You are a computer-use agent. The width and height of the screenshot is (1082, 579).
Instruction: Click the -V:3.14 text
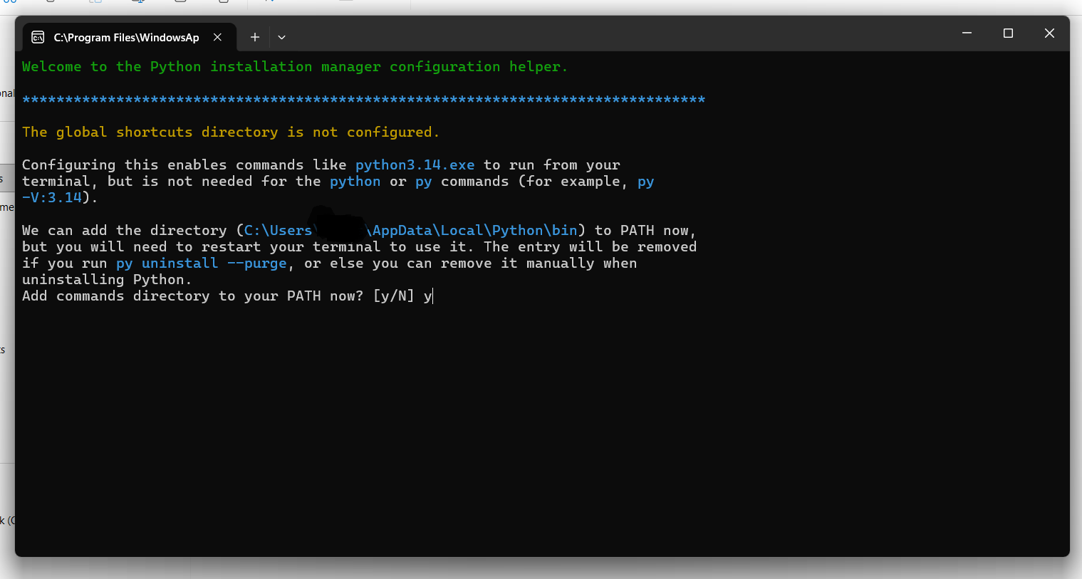pyautogui.click(x=52, y=198)
